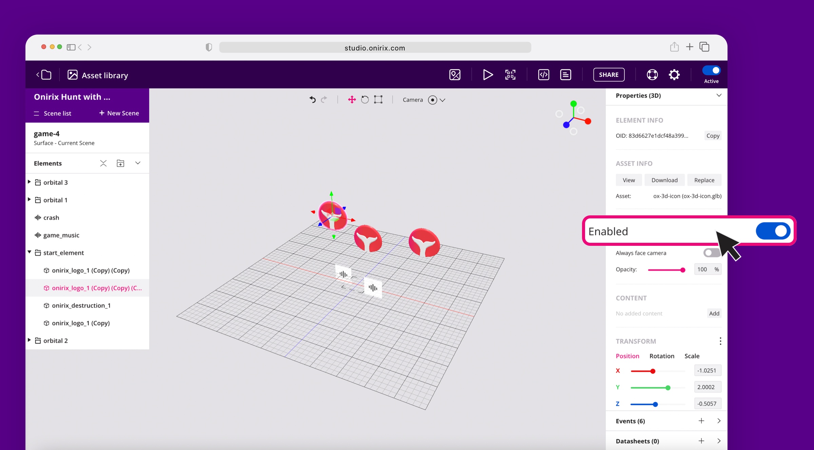The height and width of the screenshot is (450, 814).
Task: Switch to the Rotation tab
Action: click(662, 356)
